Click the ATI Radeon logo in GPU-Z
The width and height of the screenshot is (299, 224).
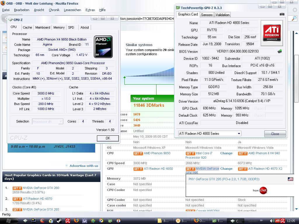[272, 33]
